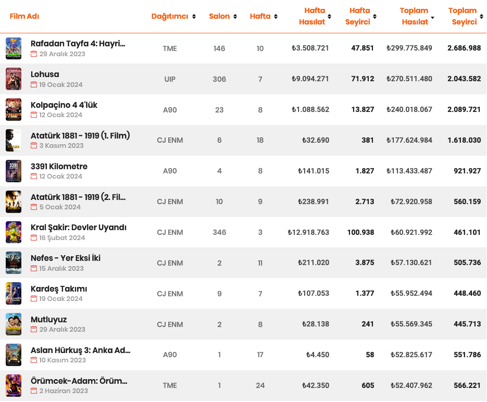This screenshot has height=402, width=487.
Task: Open the Kardeş Takımı film page
Action: click(x=59, y=289)
